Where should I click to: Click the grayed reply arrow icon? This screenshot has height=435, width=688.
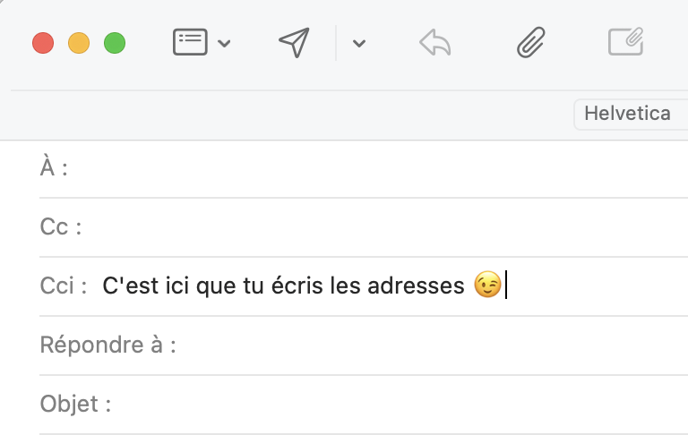coord(434,42)
